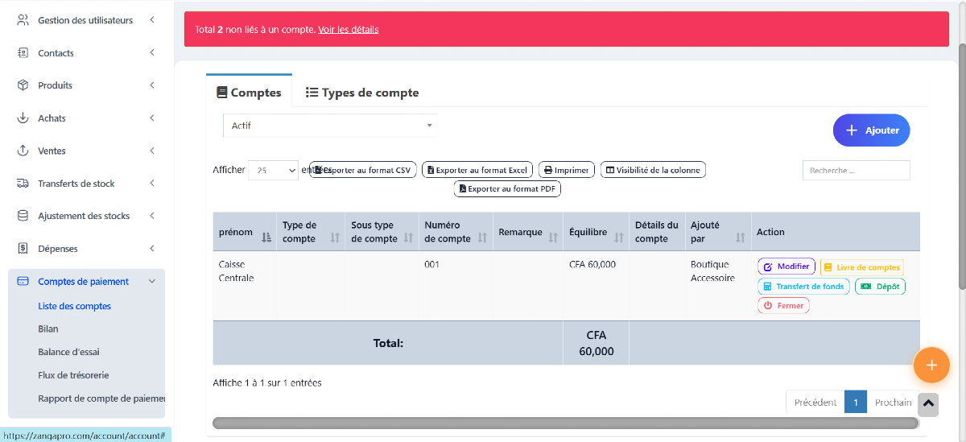Open Balance d'essai submenu item
The height and width of the screenshot is (442, 966).
[x=68, y=352]
